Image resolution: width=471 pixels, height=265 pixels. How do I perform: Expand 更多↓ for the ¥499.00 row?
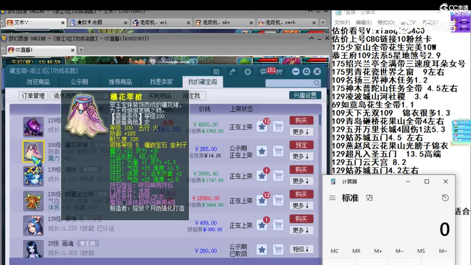pyautogui.click(x=301, y=230)
